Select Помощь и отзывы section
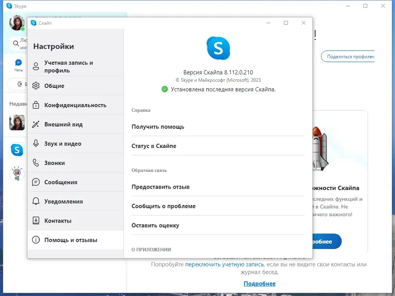This screenshot has width=395, height=296. [x=75, y=240]
